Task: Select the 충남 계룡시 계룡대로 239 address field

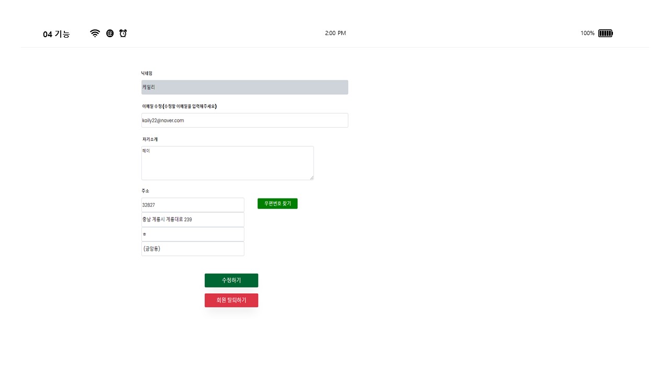Action: pos(193,219)
